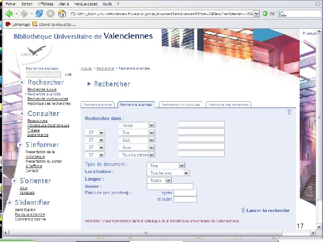Click Pourquoi s'inscrire link

coord(30,214)
